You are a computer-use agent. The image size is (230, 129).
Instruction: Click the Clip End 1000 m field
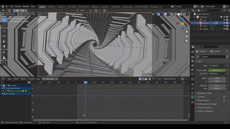[217, 89]
